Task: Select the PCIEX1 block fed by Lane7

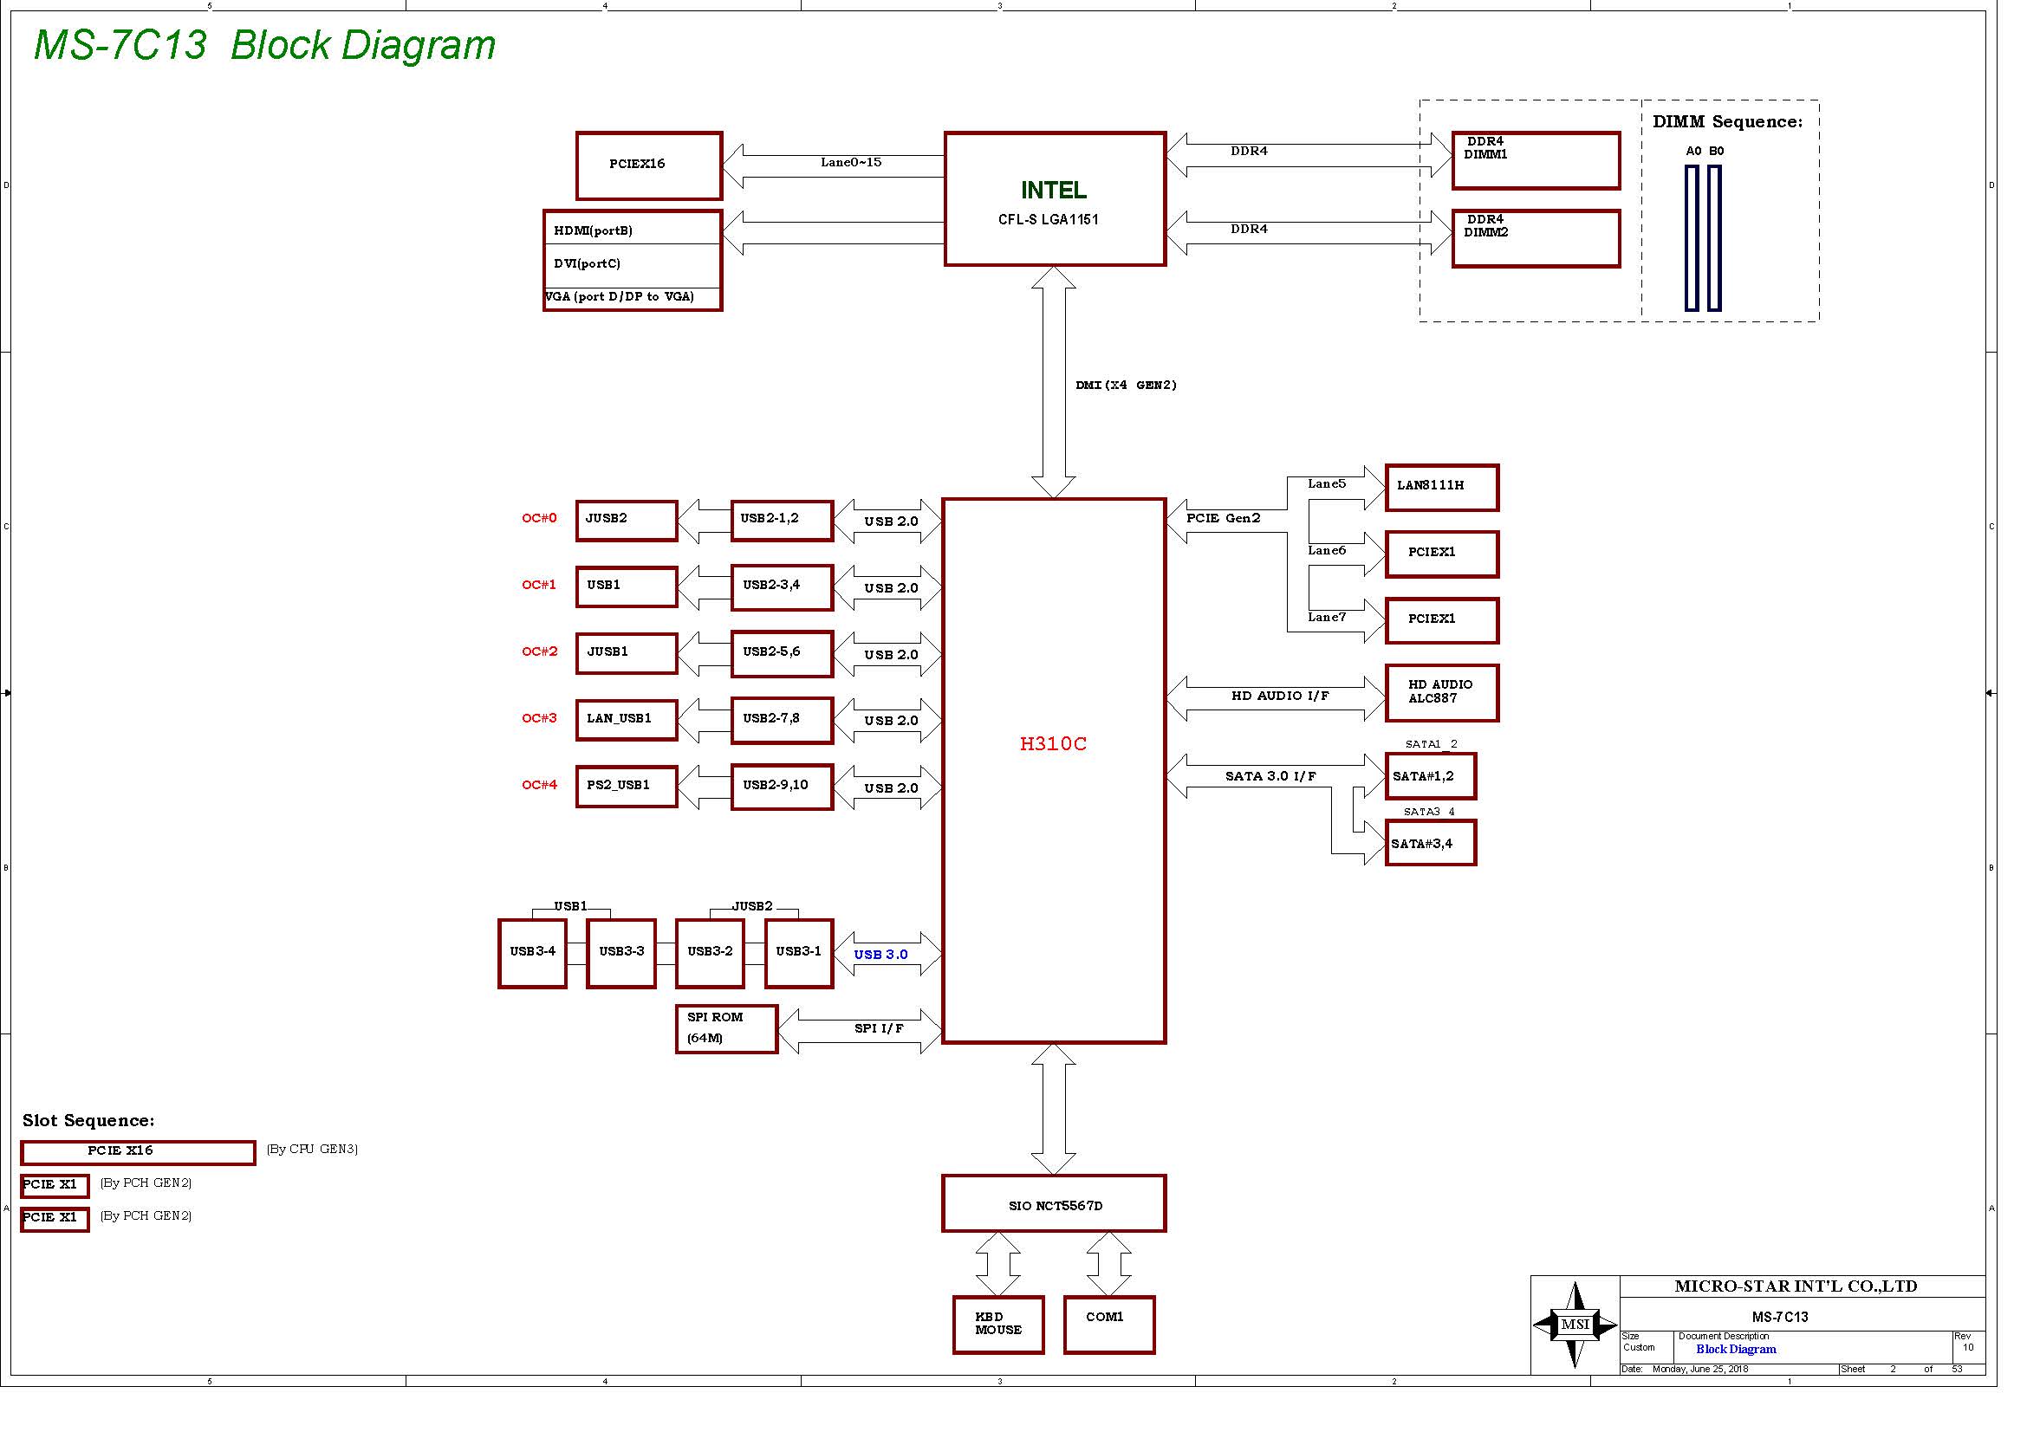Action: point(1443,621)
